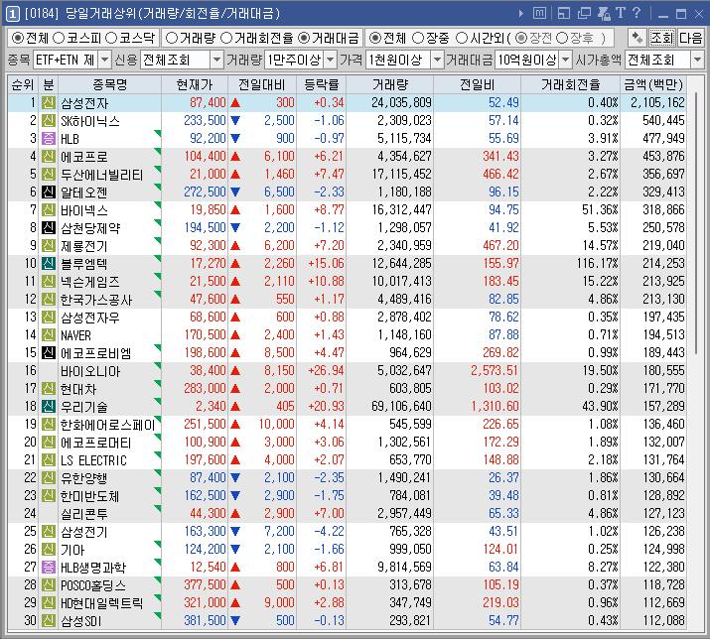The height and width of the screenshot is (639, 710).
Task: Click the duplicate window icon in title bar
Action: (584, 14)
